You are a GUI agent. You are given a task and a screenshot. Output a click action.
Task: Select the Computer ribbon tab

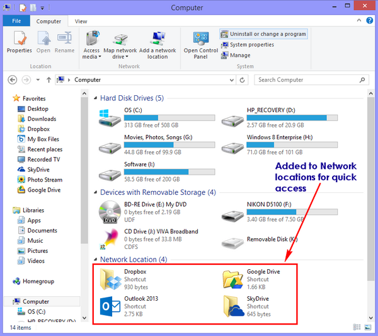coord(49,21)
